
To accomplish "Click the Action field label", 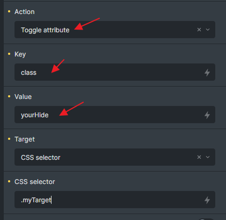I will point(25,12).
